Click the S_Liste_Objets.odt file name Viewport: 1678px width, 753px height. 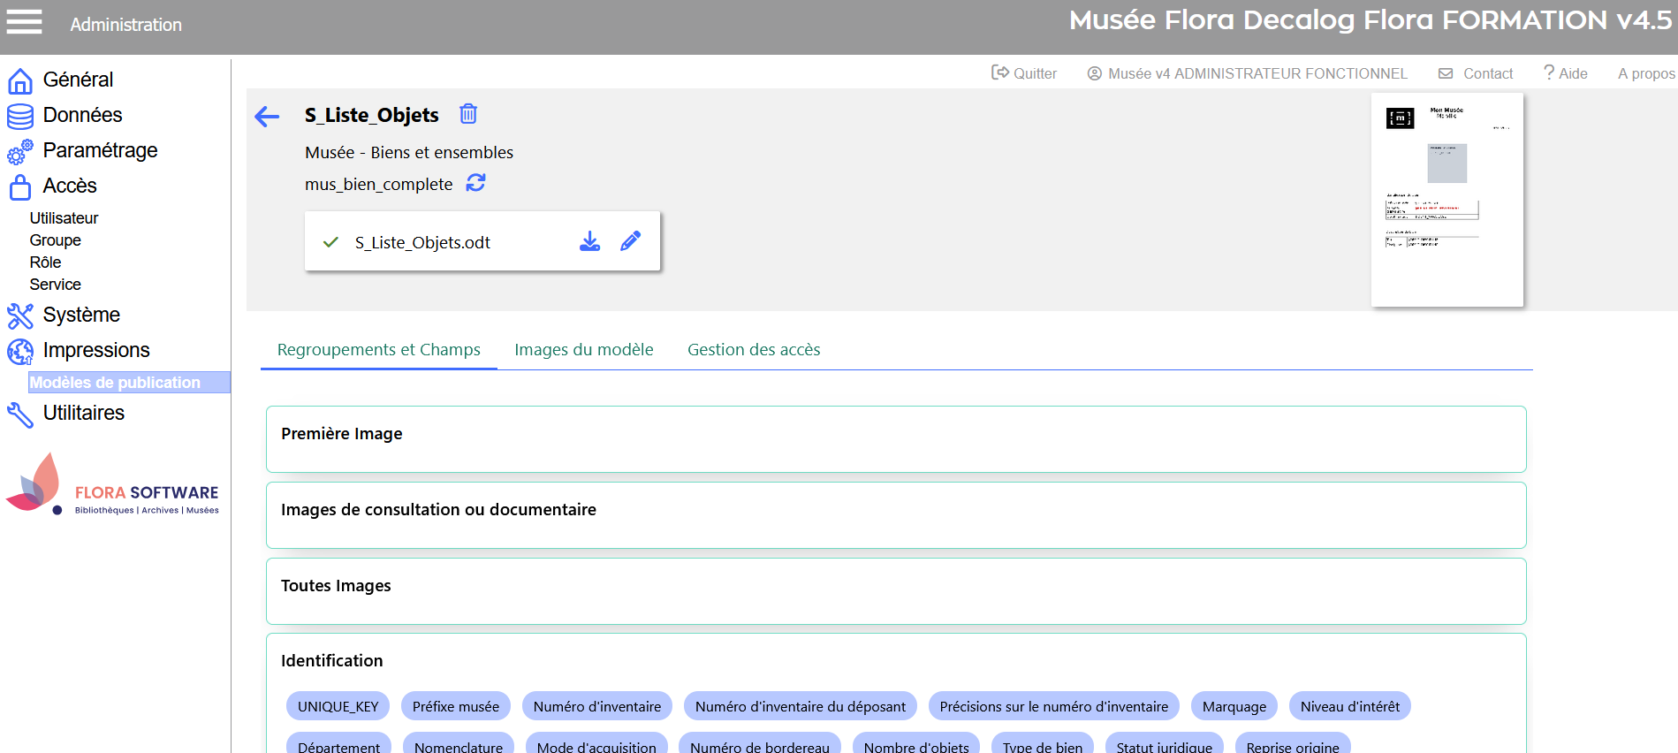click(422, 242)
